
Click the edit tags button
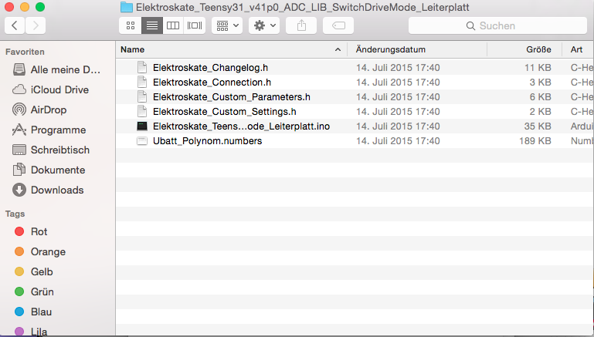pos(338,25)
